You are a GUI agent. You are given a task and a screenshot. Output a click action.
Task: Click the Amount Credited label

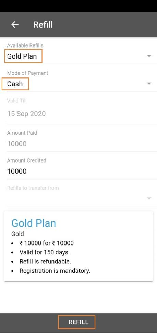click(27, 160)
